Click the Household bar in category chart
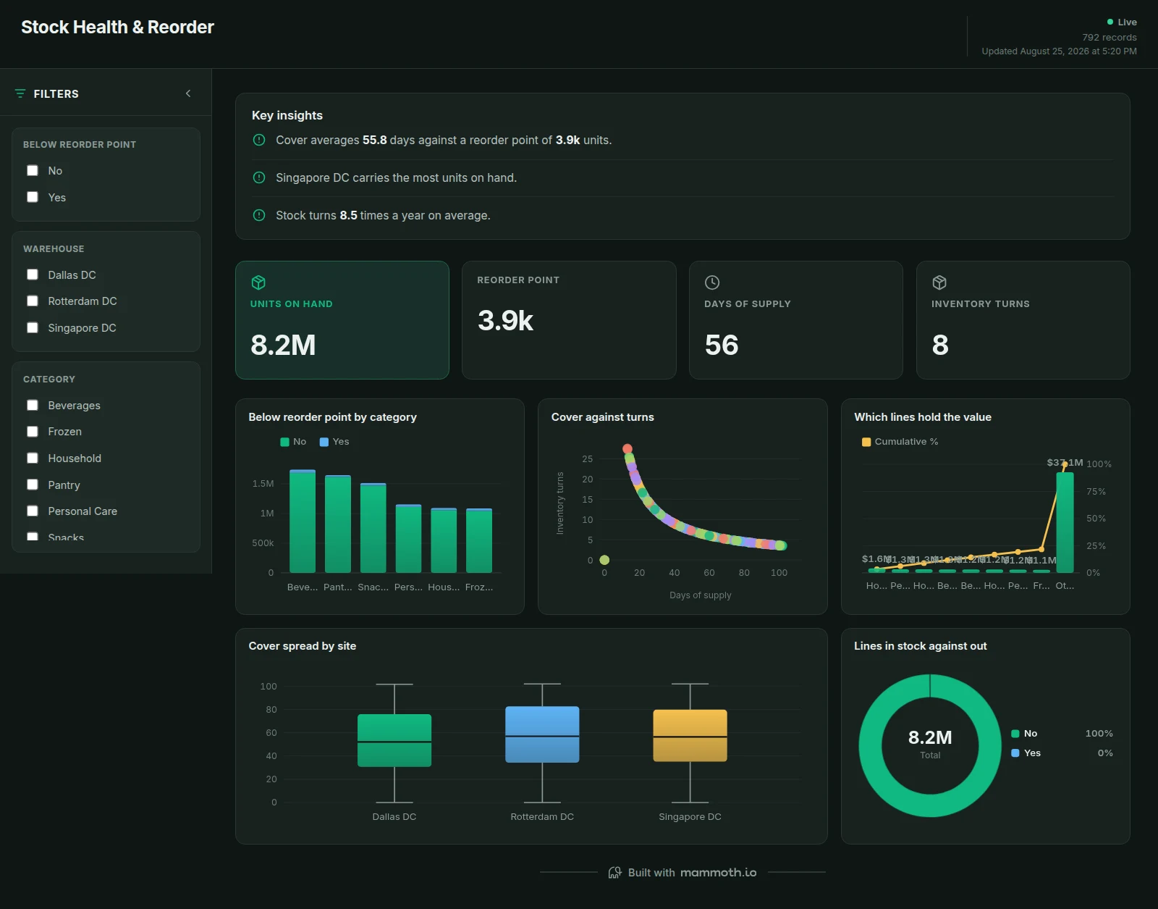This screenshot has height=909, width=1158. pos(444,540)
